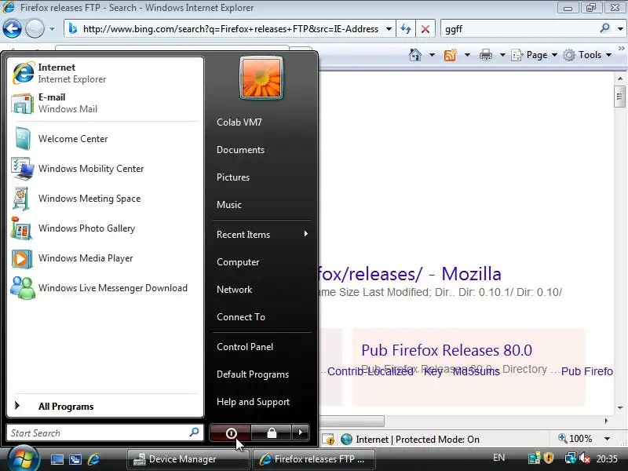
Task: Open Help and Support
Action: 253,402
